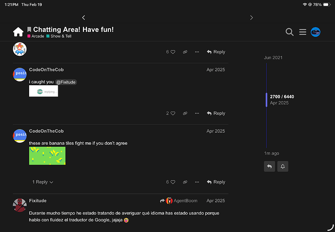Show more actions on banana tiles post
This screenshot has height=232, width=335.
pos(197,182)
